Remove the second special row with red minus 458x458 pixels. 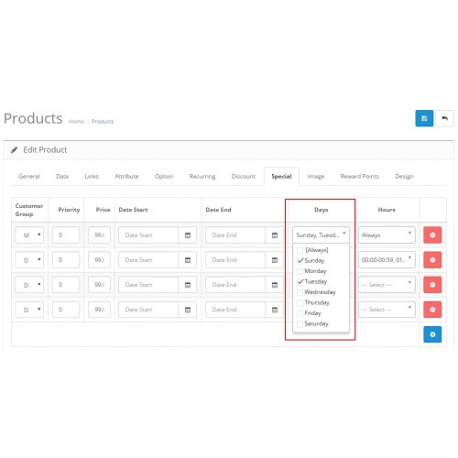point(432,260)
